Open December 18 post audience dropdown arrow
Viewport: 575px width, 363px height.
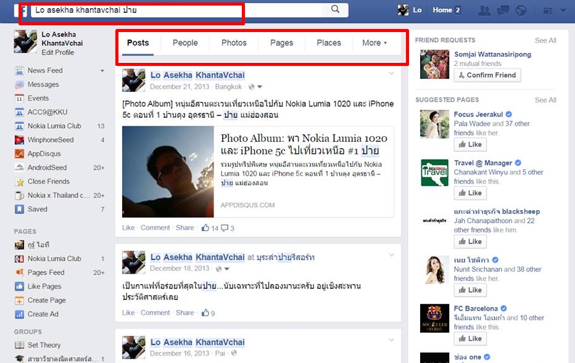[226, 269]
